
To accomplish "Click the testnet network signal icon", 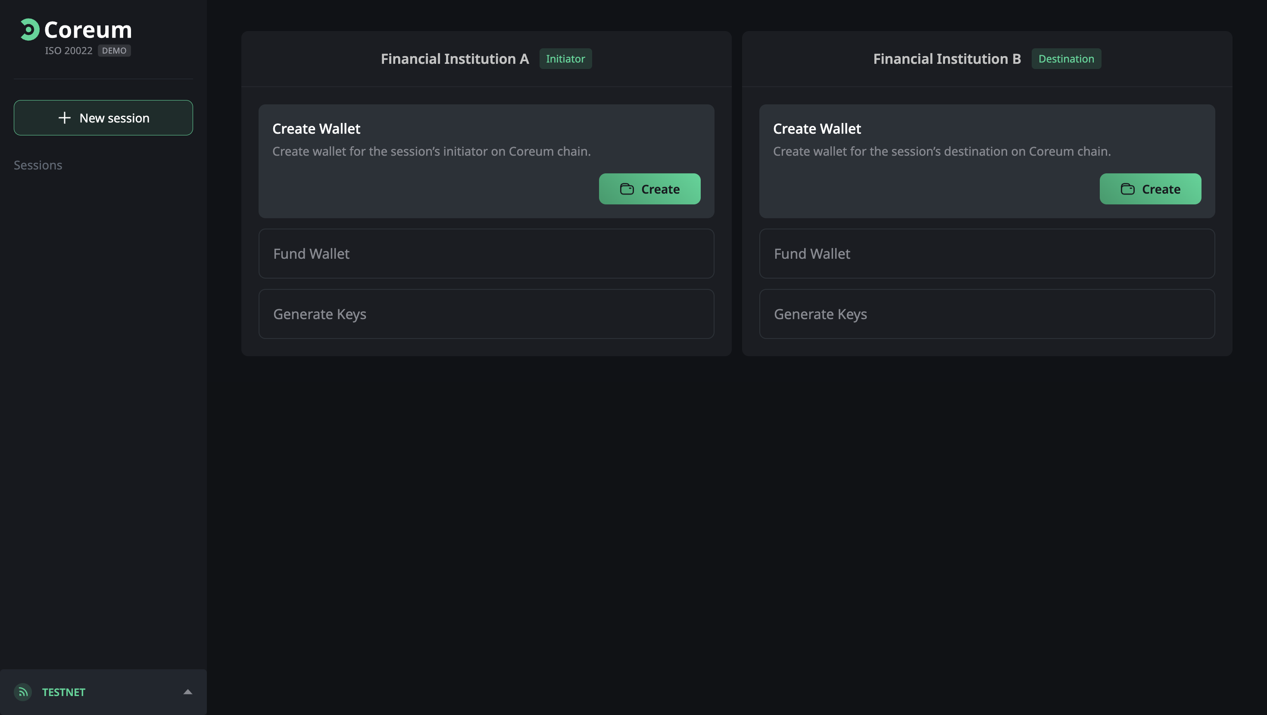I will pyautogui.click(x=23, y=692).
